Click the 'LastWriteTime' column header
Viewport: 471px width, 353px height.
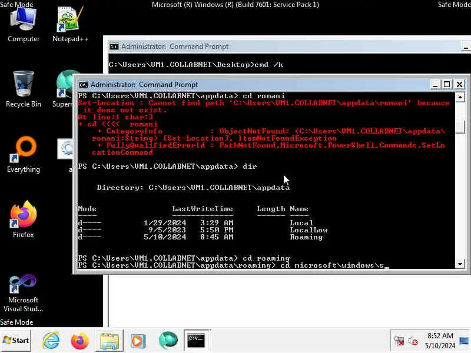pyautogui.click(x=203, y=209)
